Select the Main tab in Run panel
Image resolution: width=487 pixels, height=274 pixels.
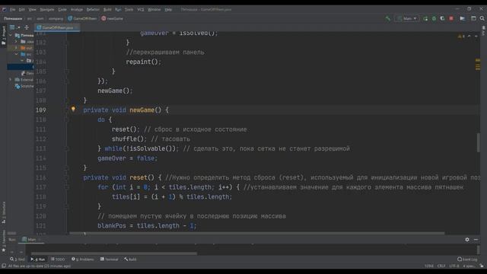coord(31,240)
